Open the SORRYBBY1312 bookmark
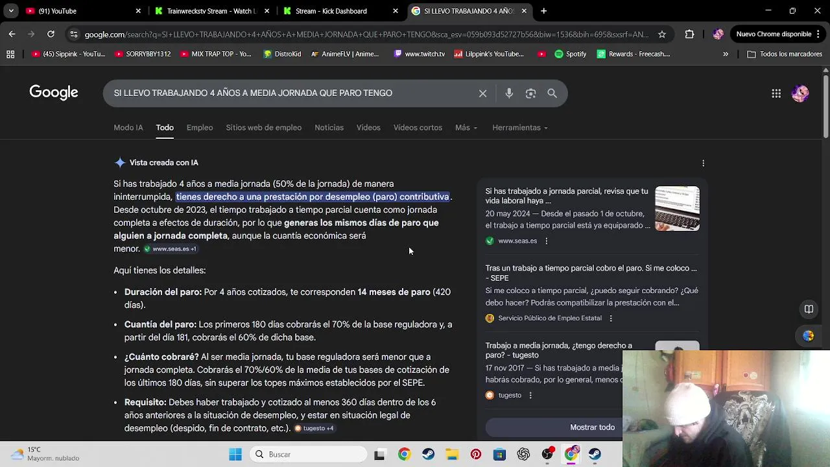Viewport: 830px width, 467px height. point(143,54)
